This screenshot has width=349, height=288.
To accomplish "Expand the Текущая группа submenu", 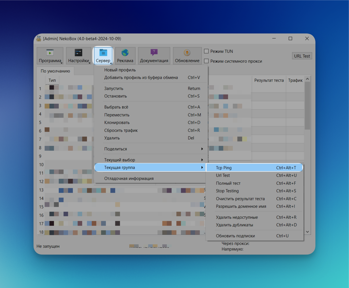I will [151, 168].
